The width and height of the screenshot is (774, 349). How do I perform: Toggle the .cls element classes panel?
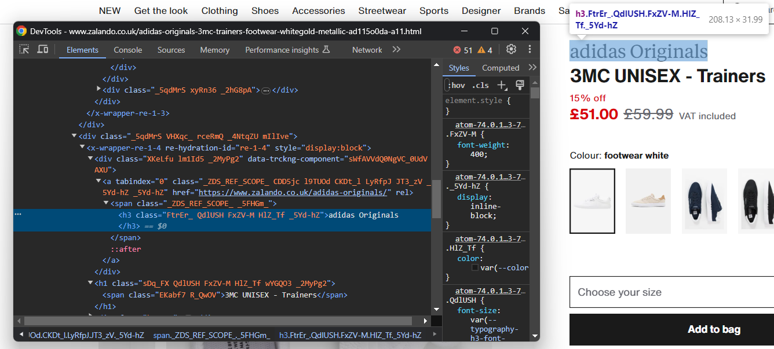[480, 85]
